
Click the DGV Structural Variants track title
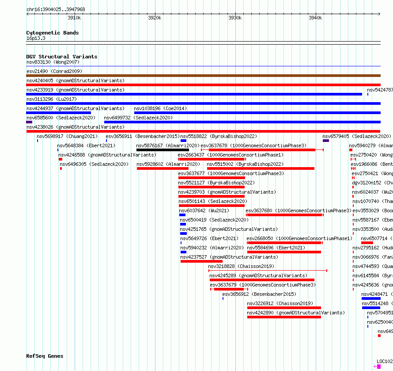coord(62,57)
